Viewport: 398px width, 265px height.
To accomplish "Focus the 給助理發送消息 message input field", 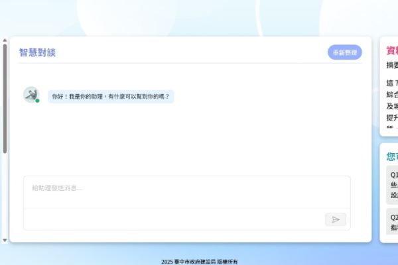I will click(x=187, y=192).
